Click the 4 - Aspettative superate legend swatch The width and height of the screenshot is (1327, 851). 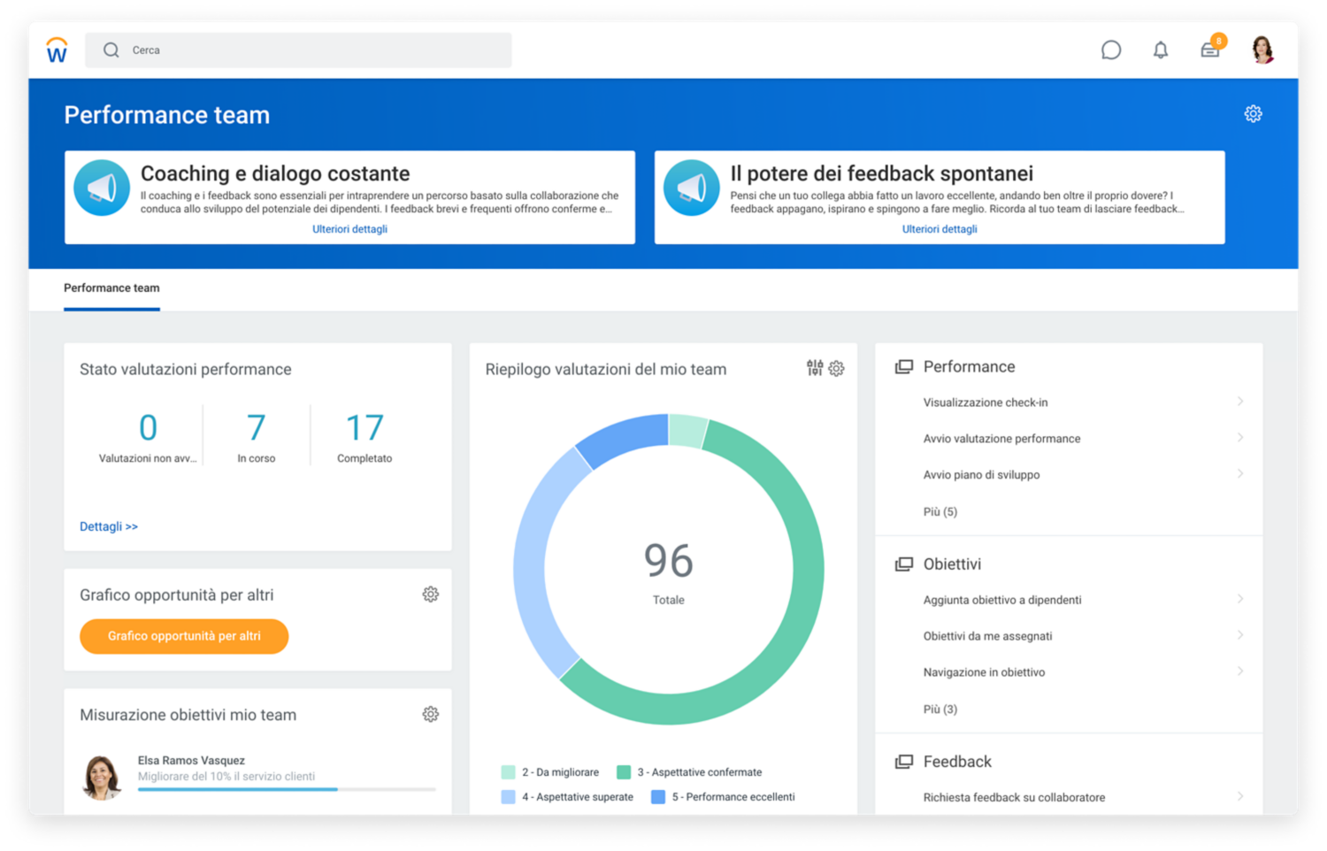(x=508, y=797)
